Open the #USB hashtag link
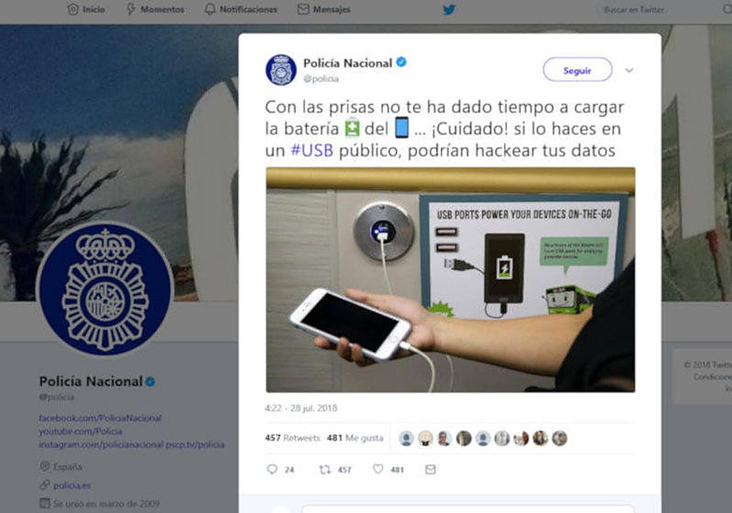 pos(312,151)
